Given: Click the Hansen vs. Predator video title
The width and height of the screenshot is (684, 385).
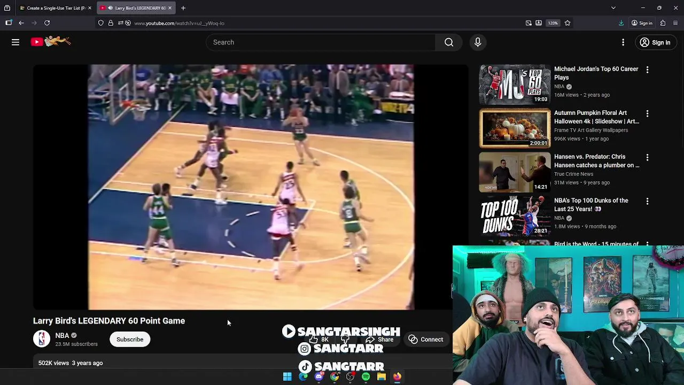Looking at the screenshot, I should click(x=596, y=161).
